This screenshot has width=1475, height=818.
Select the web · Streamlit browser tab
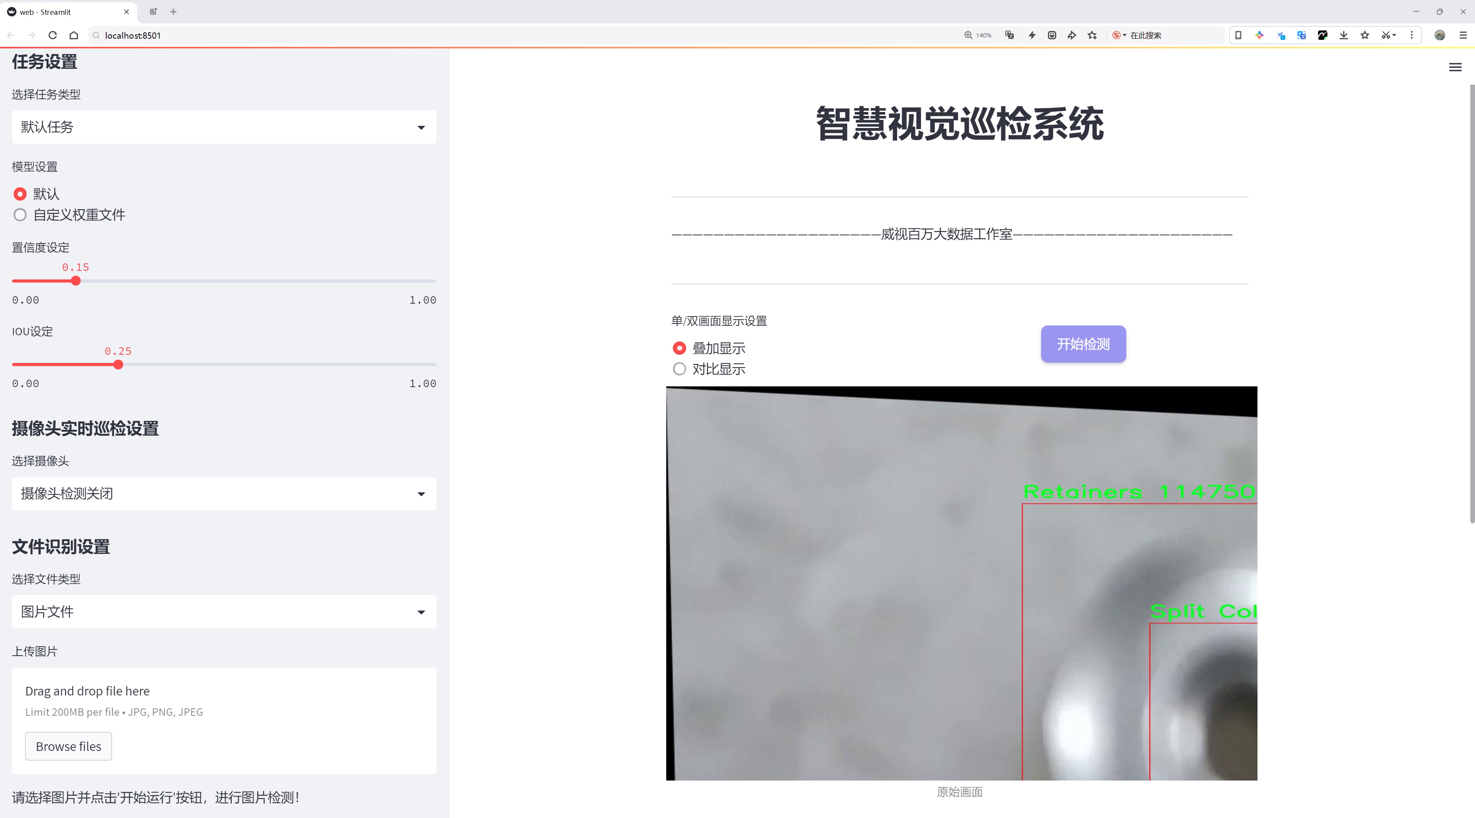coord(68,11)
